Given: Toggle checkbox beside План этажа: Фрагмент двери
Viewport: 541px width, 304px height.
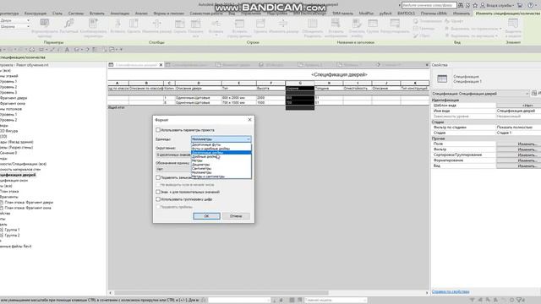Looking at the screenshot, I should pyautogui.click(x=2, y=203).
